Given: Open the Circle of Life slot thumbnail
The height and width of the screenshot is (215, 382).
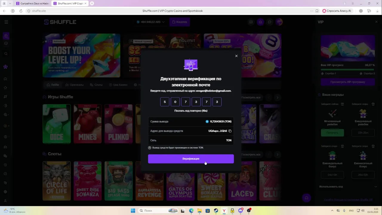Looking at the screenshot, I should click(57, 181).
